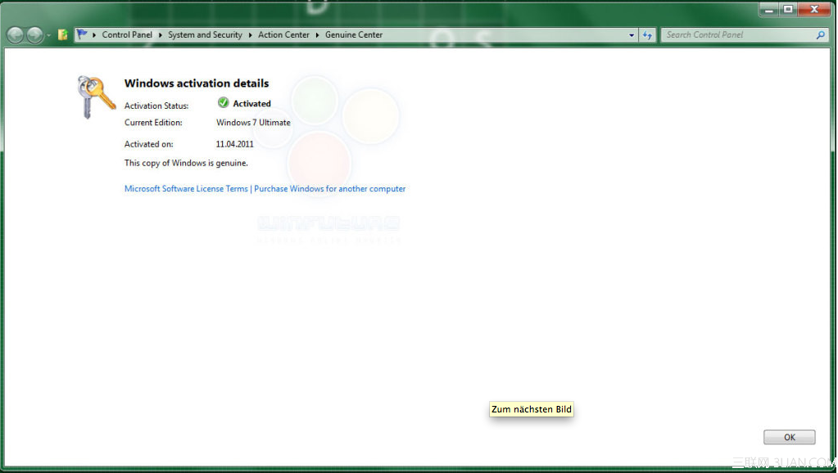Viewport: 838px width, 473px height.
Task: Expand the arrow after System and Security
Action: pos(251,35)
